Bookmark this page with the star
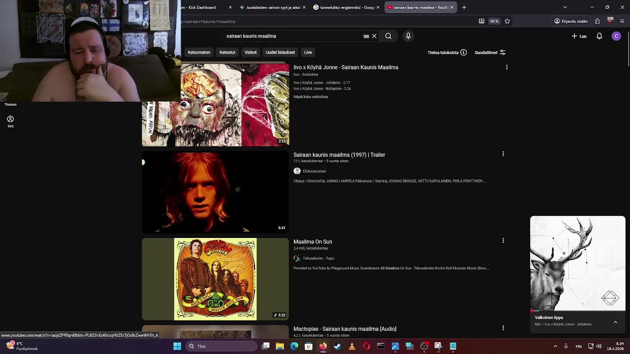The image size is (630, 354). click(x=507, y=21)
